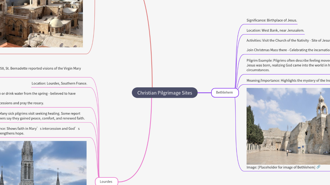Click the 'Significance: Birthplace of Jesus' topic
Viewport: 330px width, 185px height.
(x=271, y=20)
